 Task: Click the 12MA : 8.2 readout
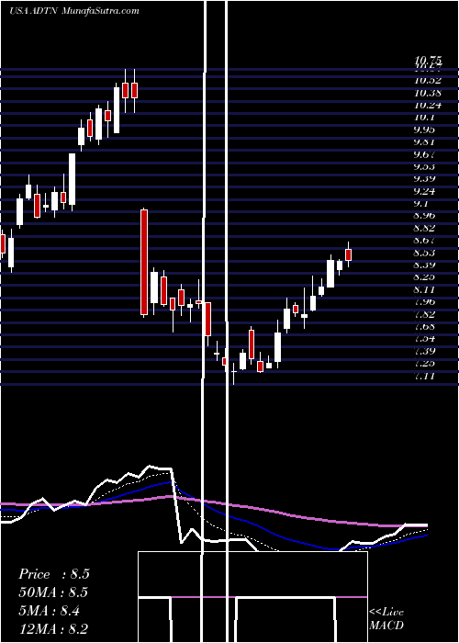point(53,629)
